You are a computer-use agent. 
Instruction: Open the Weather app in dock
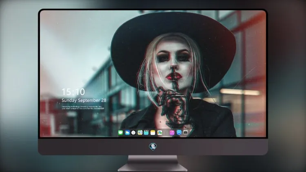[x=127, y=132]
